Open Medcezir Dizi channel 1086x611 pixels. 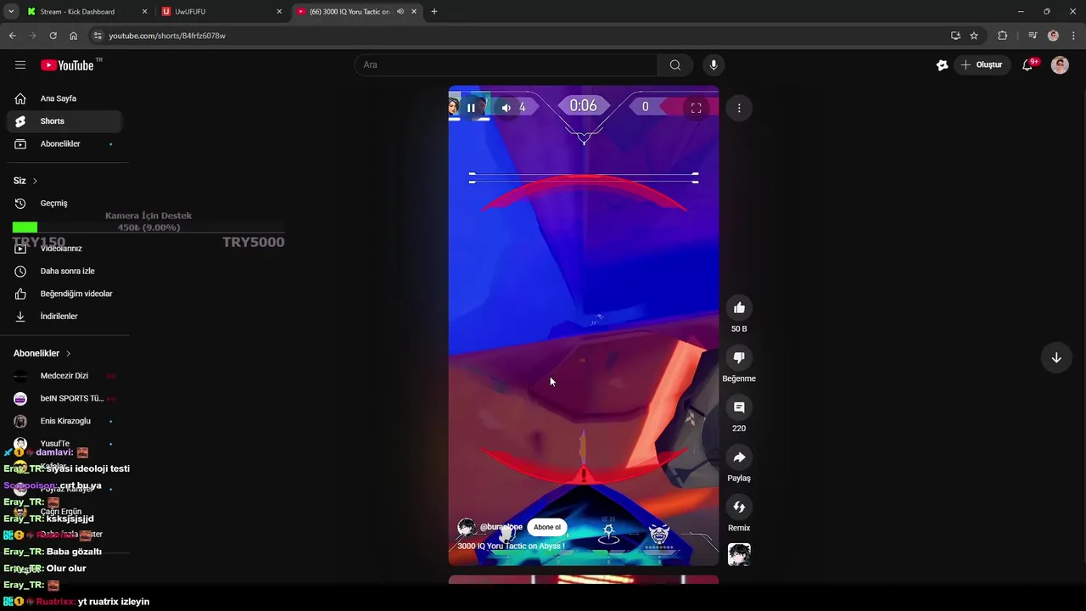click(x=64, y=376)
